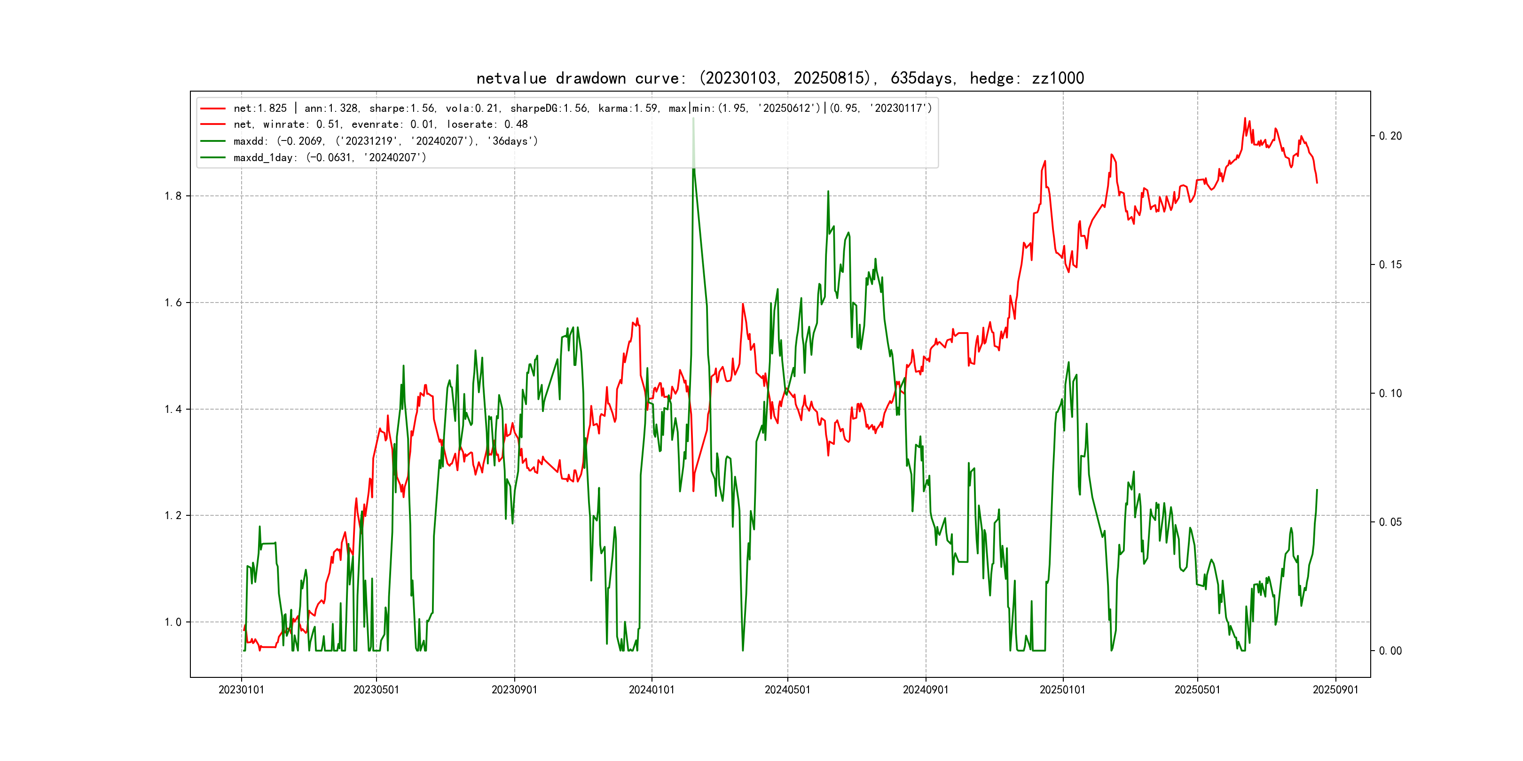Click the 0.05 right y-axis tick label
The height and width of the screenshot is (761, 1523).
1390,522
